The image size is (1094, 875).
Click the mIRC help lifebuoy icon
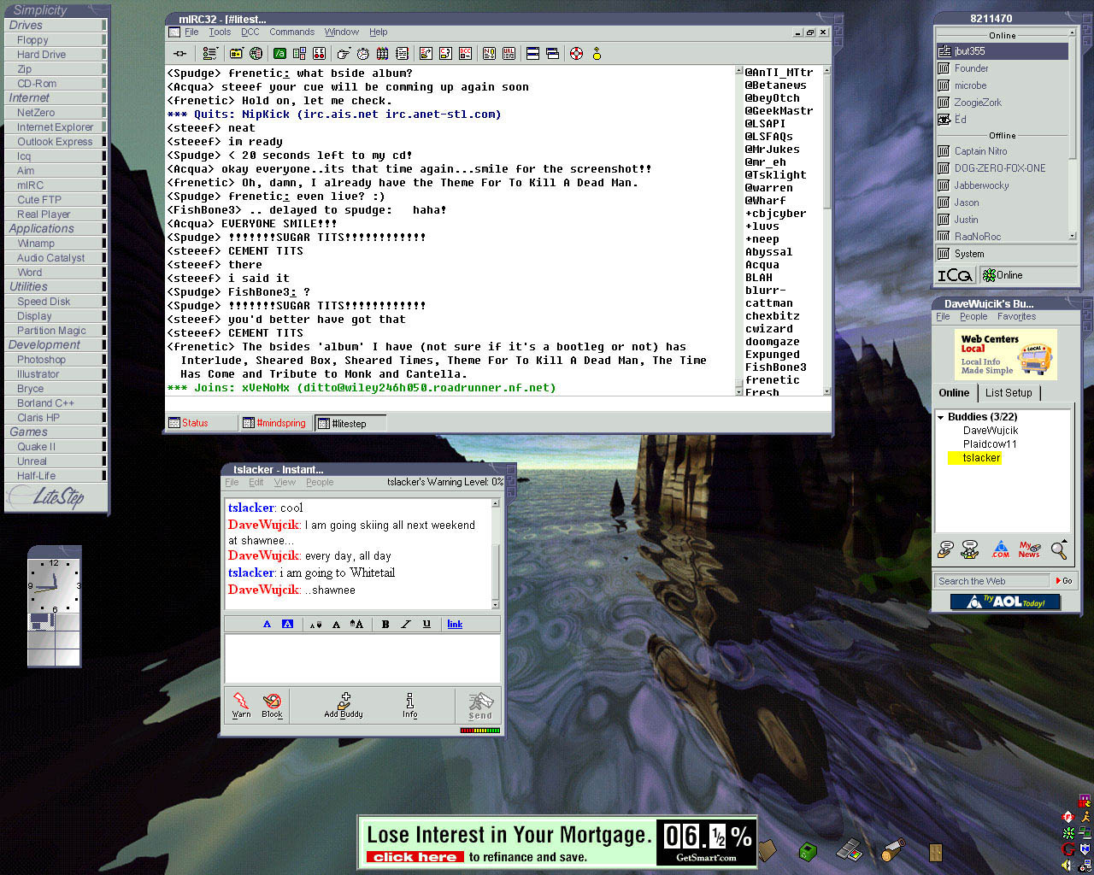[x=576, y=54]
